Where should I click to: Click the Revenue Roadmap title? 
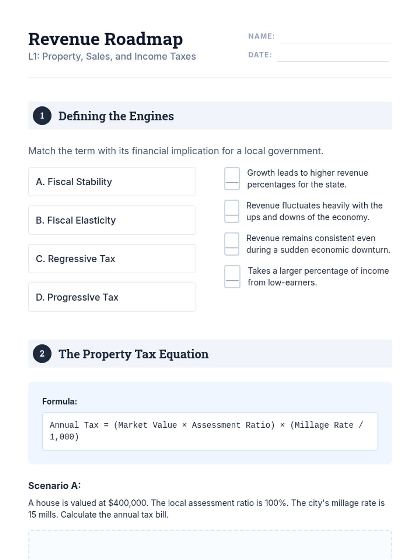click(x=105, y=39)
